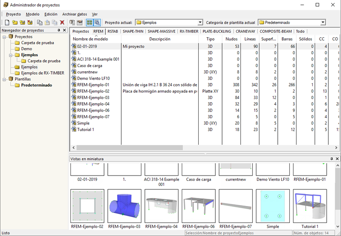Select Carpeta de prueba under Ejemplos
The width and height of the screenshot is (341, 236).
pos(44,61)
